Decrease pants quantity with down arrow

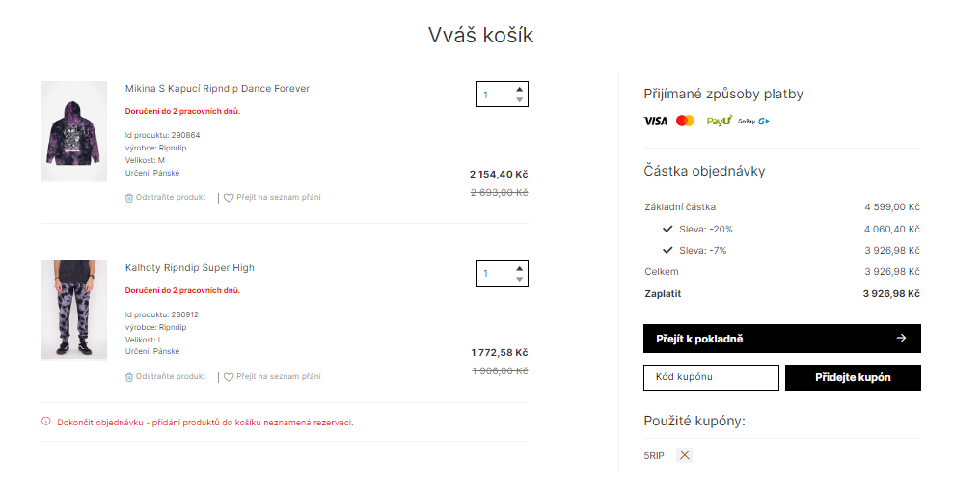tap(519, 279)
